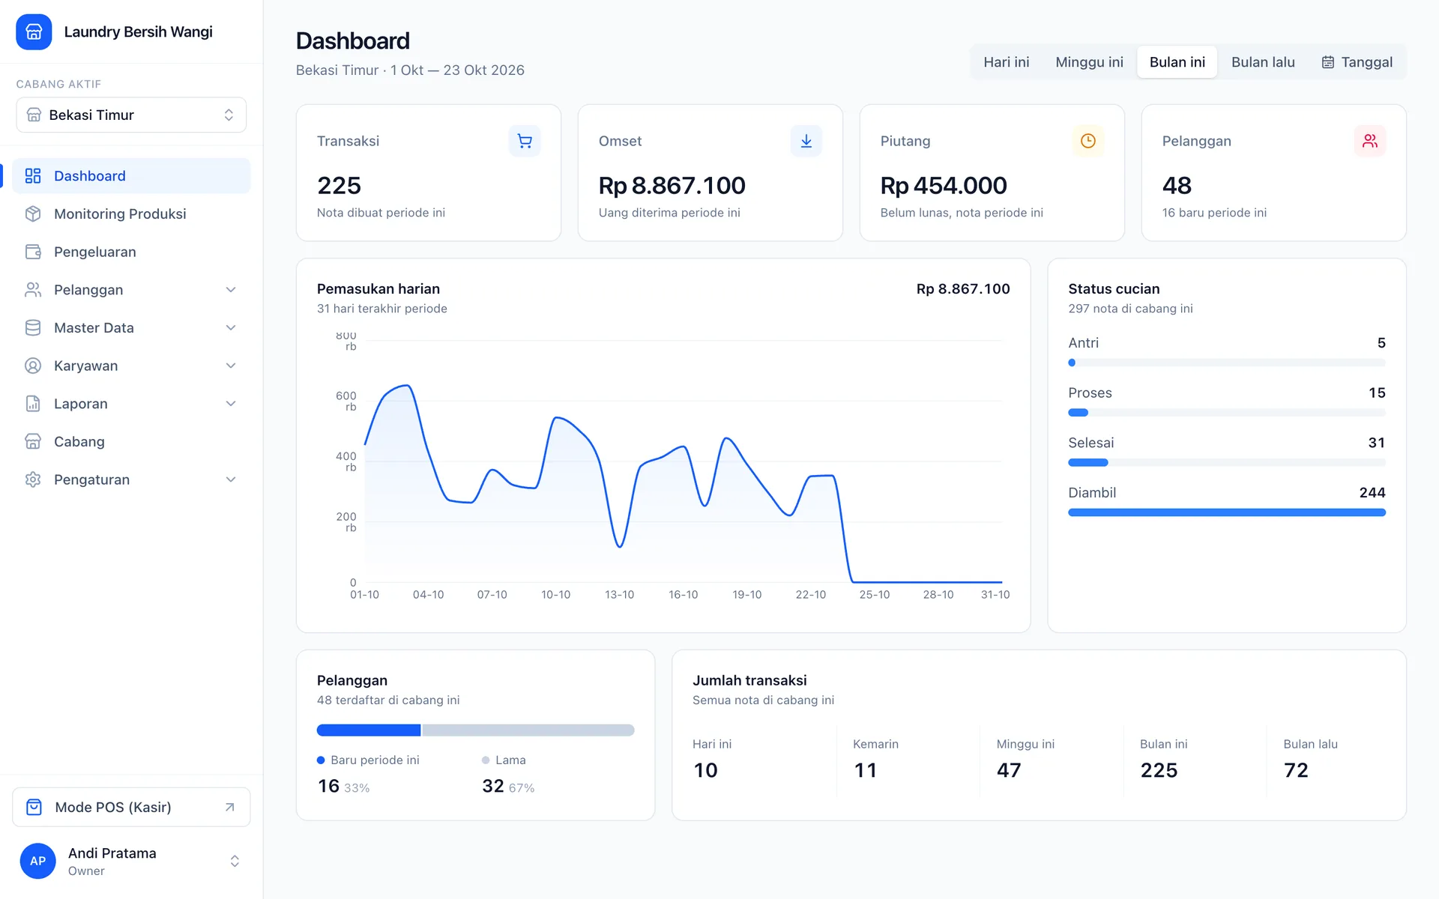Expand the Karyawan submenu chevron
This screenshot has height=899, width=1439.
(231, 366)
